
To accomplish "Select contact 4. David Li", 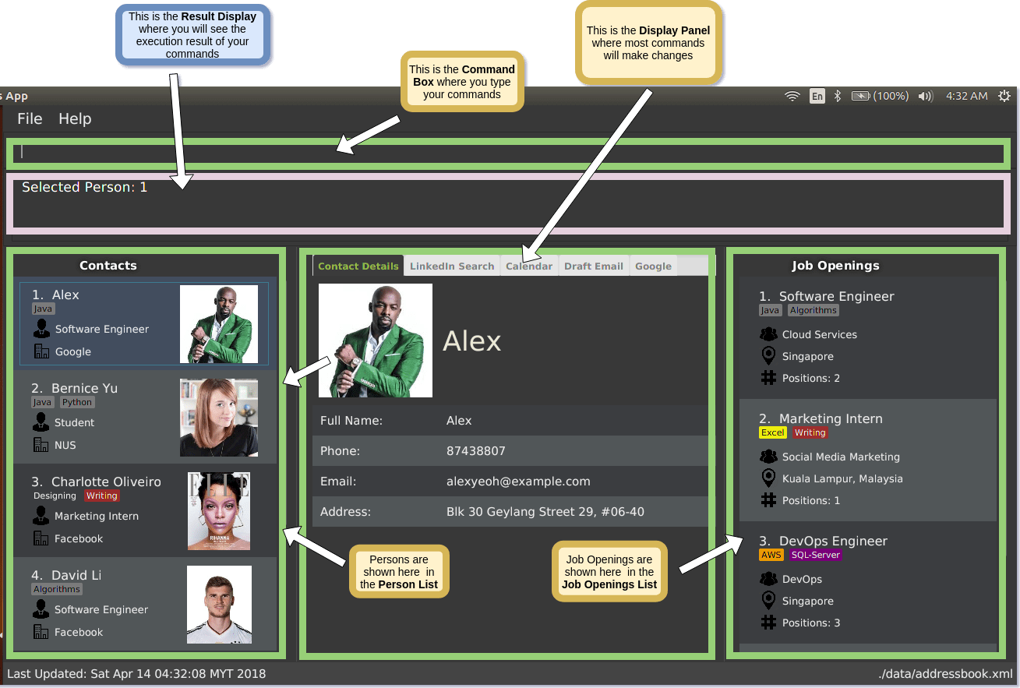I will pyautogui.click(x=145, y=605).
